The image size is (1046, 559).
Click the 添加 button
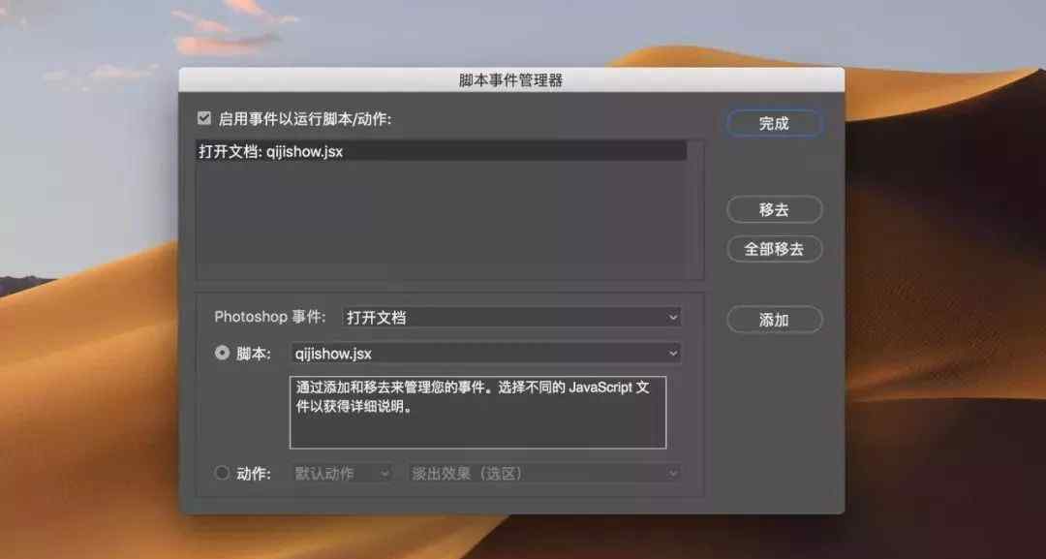[774, 320]
